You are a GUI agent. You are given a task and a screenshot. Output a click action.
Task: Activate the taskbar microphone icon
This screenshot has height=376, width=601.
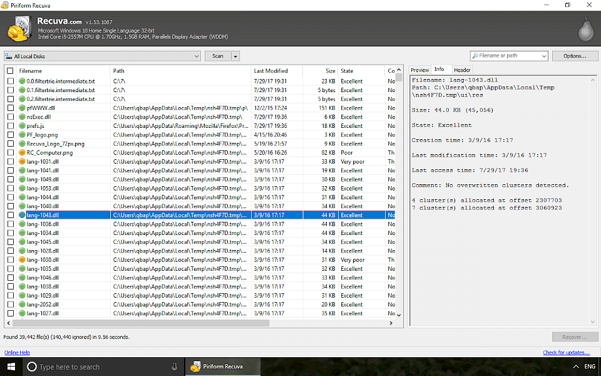click(x=175, y=367)
